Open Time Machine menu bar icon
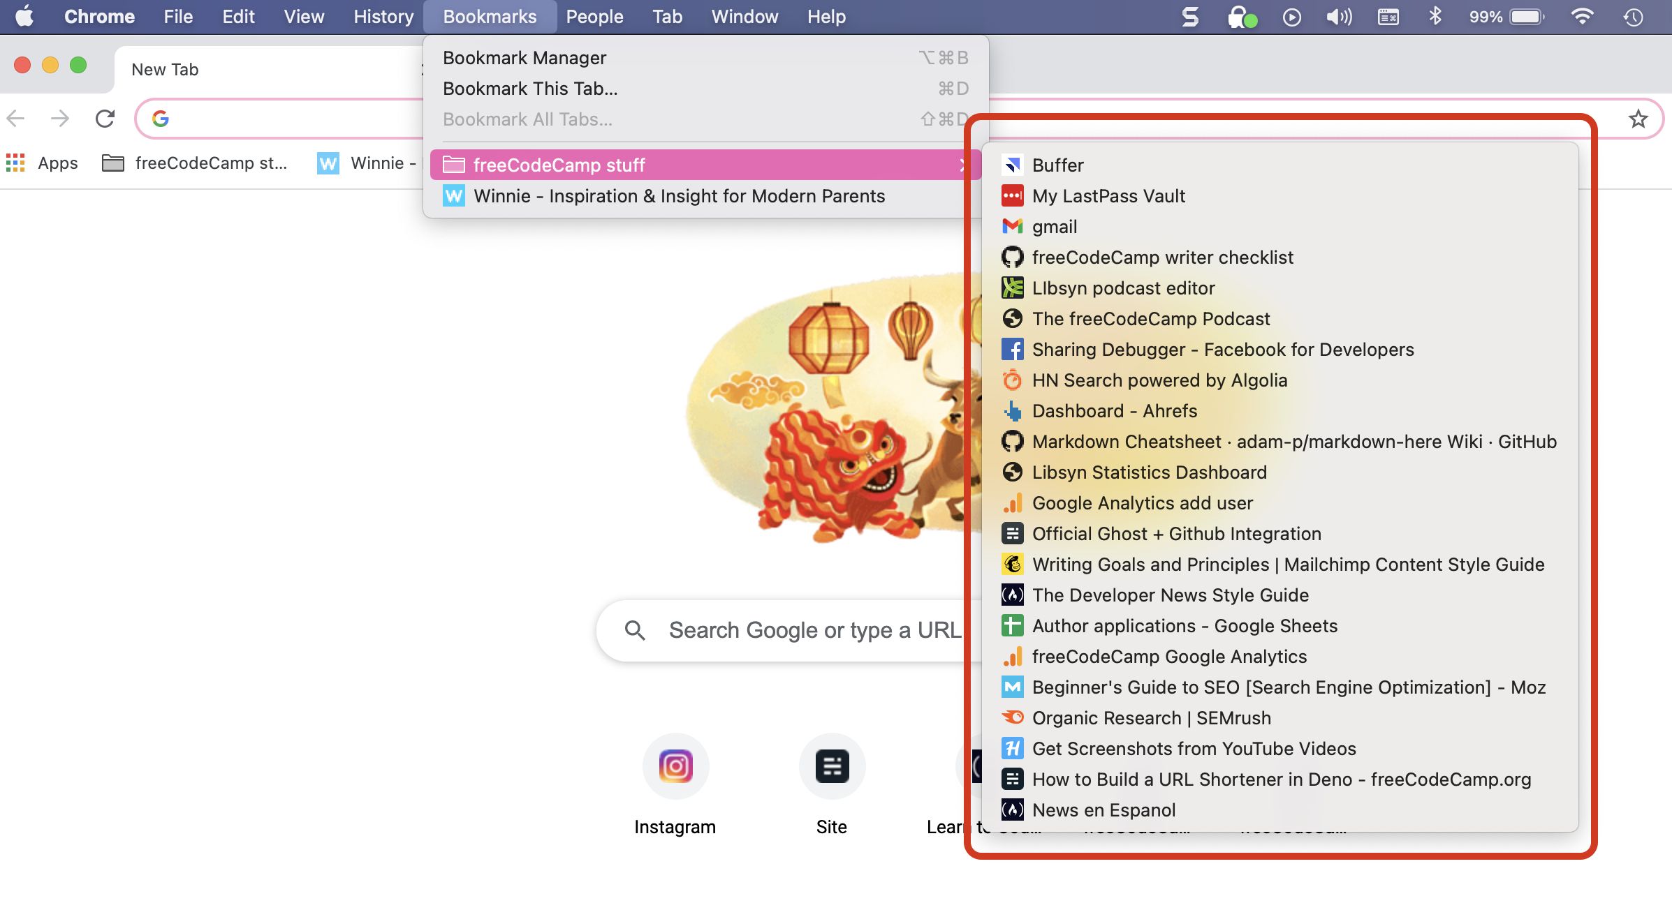Viewport: 1672px width, 903px height. [x=1633, y=17]
